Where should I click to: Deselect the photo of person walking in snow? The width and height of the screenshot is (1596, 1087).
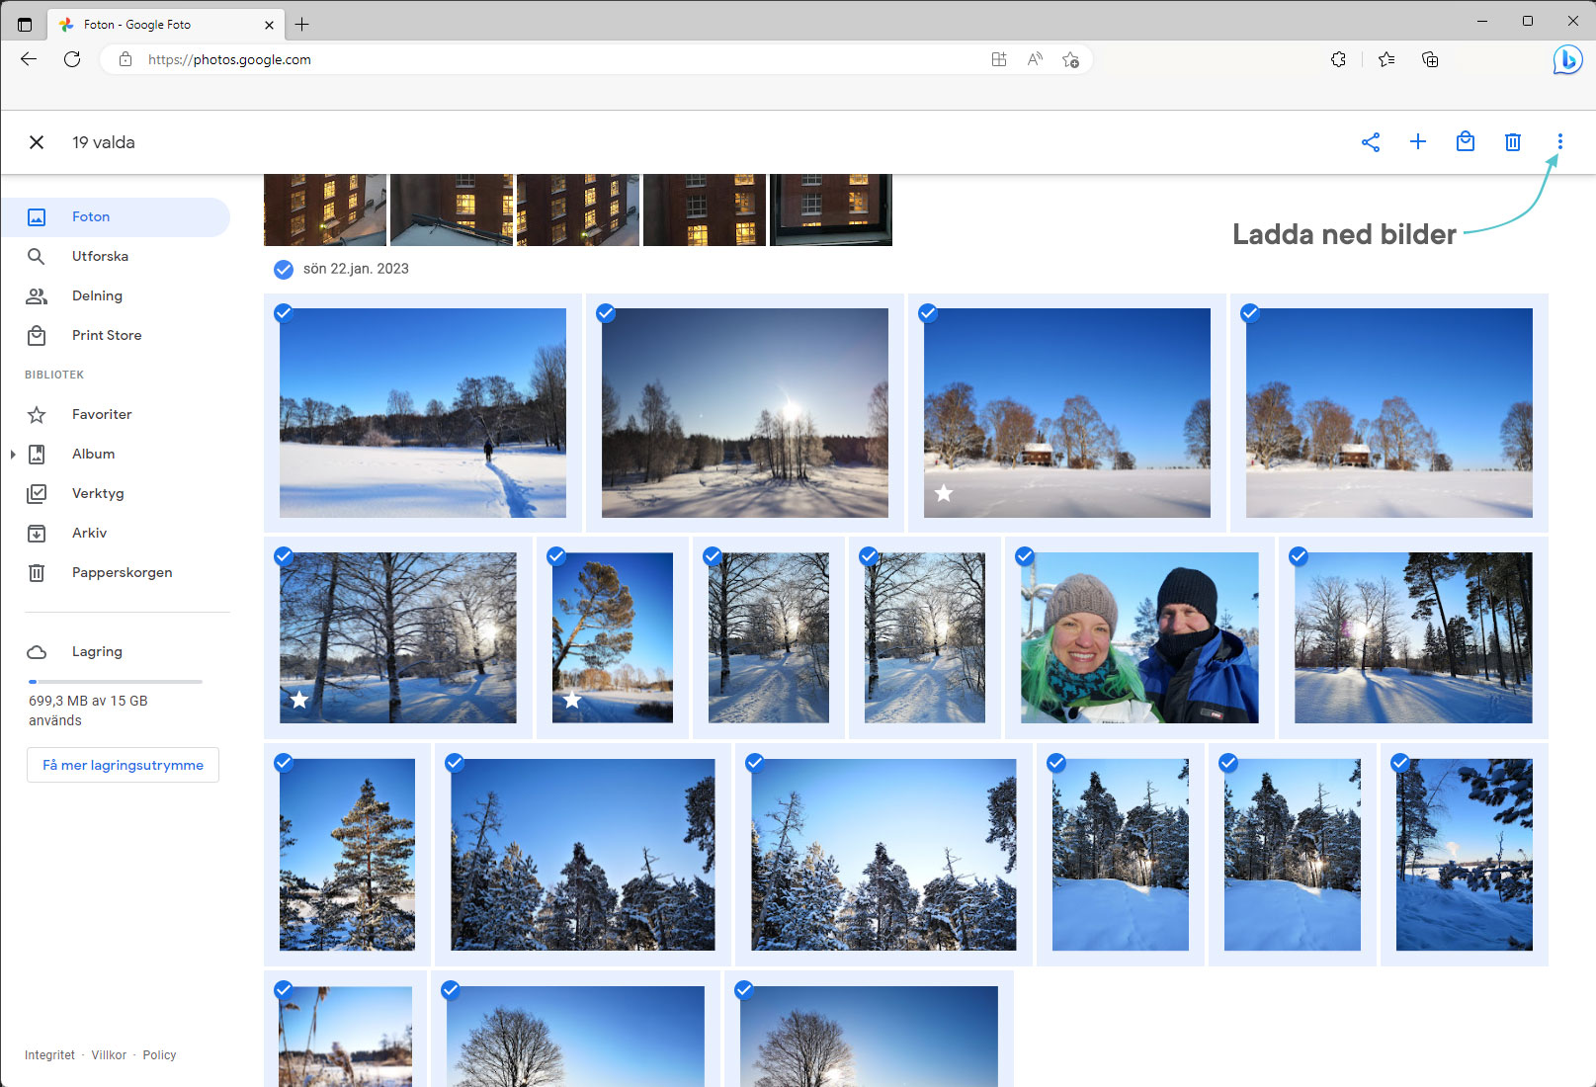coord(284,313)
